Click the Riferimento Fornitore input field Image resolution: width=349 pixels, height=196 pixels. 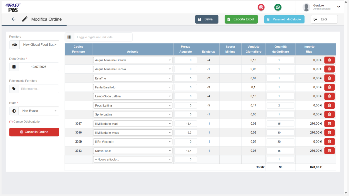(x=39, y=89)
